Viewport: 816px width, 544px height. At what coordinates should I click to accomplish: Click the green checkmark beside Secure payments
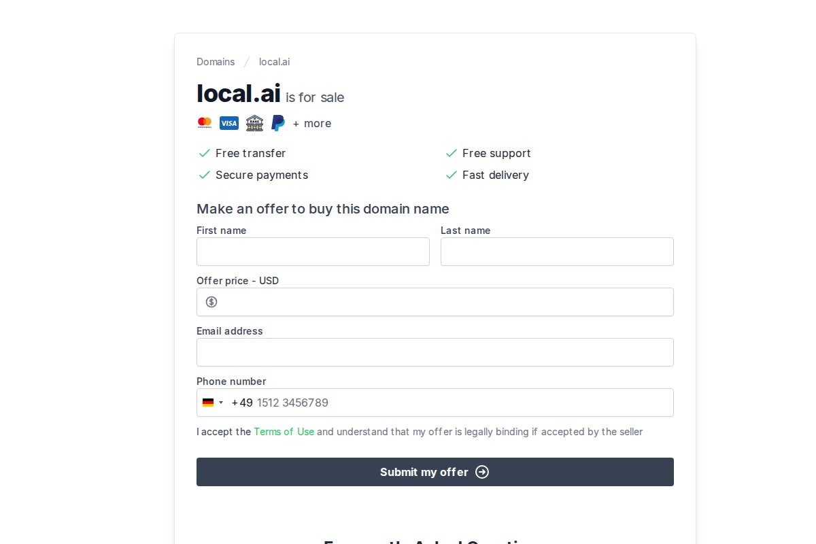[204, 175]
